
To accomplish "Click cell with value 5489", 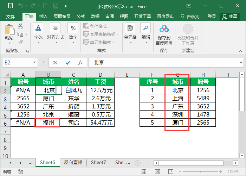I will (x=203, y=98).
